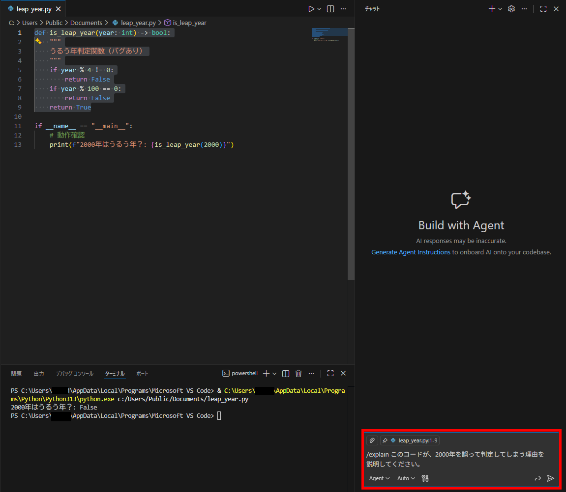Screen dimensions: 566x492
Task: Toggle pin on leap_year.py:1-9 context
Action: tap(385, 440)
